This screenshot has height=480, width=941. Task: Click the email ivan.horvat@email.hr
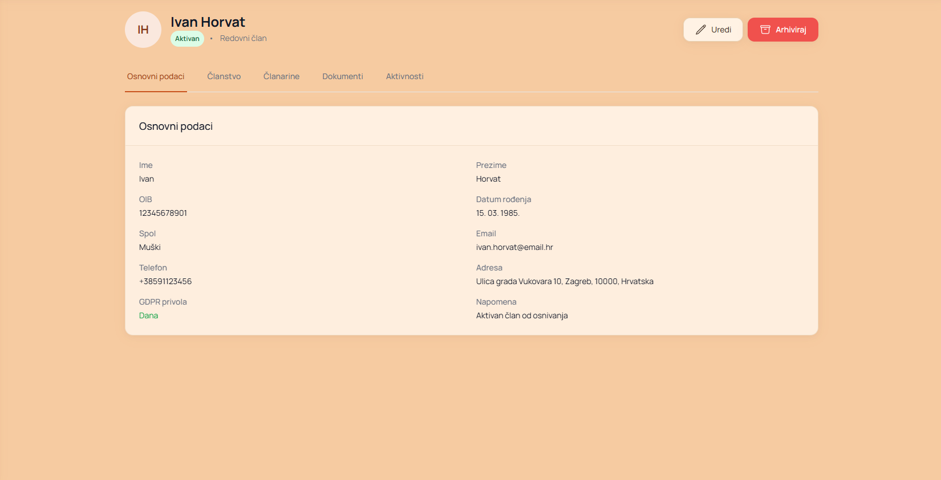[514, 247]
